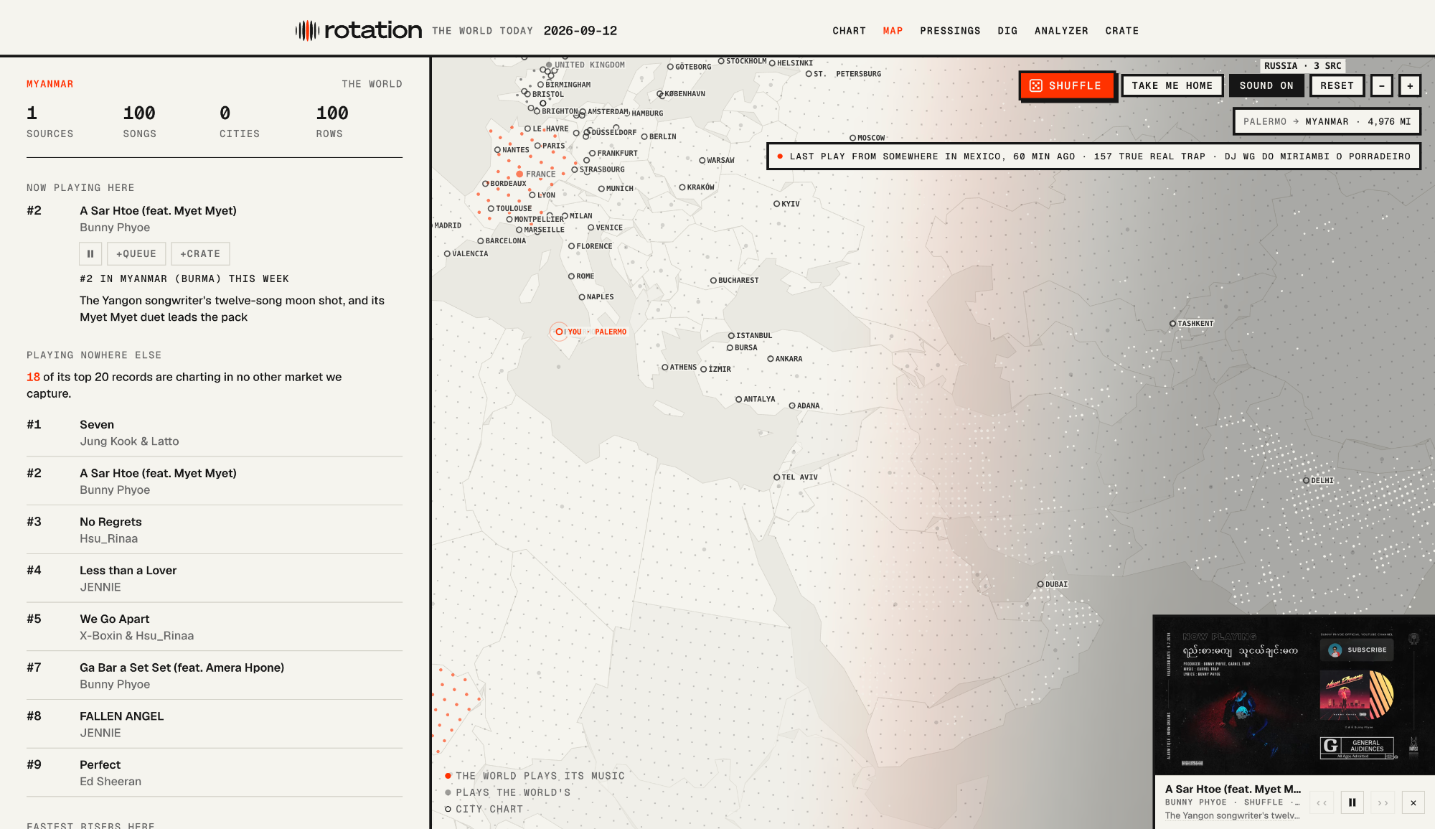Toggle the Sound On button
The height and width of the screenshot is (829, 1435).
tap(1266, 85)
